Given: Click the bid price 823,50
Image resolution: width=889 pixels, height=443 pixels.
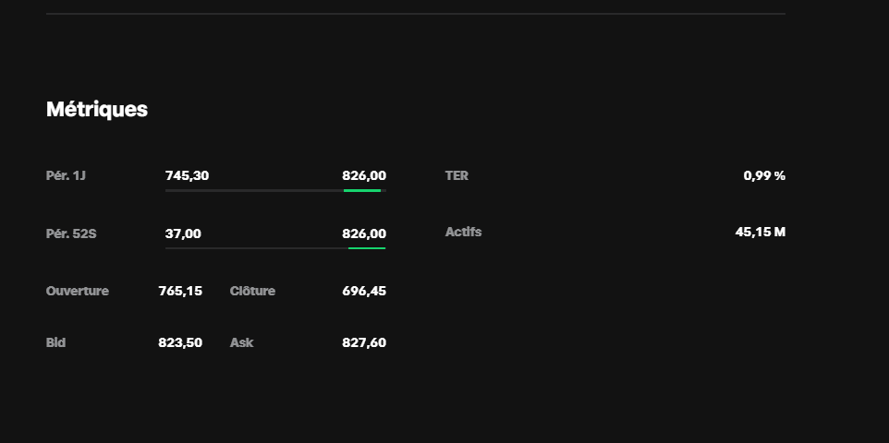Looking at the screenshot, I should click(x=180, y=342).
